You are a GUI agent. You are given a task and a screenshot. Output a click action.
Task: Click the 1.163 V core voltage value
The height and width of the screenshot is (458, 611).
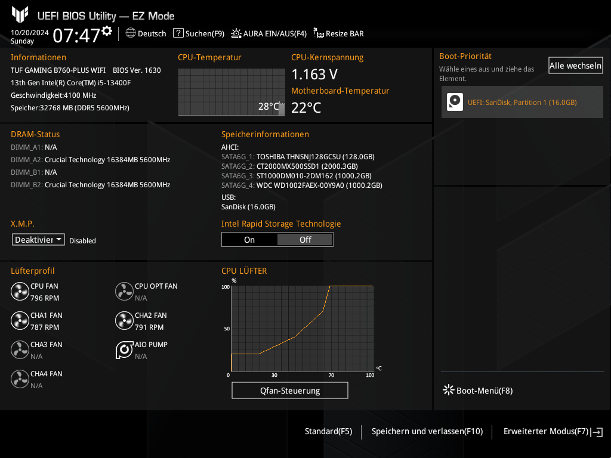(x=314, y=74)
